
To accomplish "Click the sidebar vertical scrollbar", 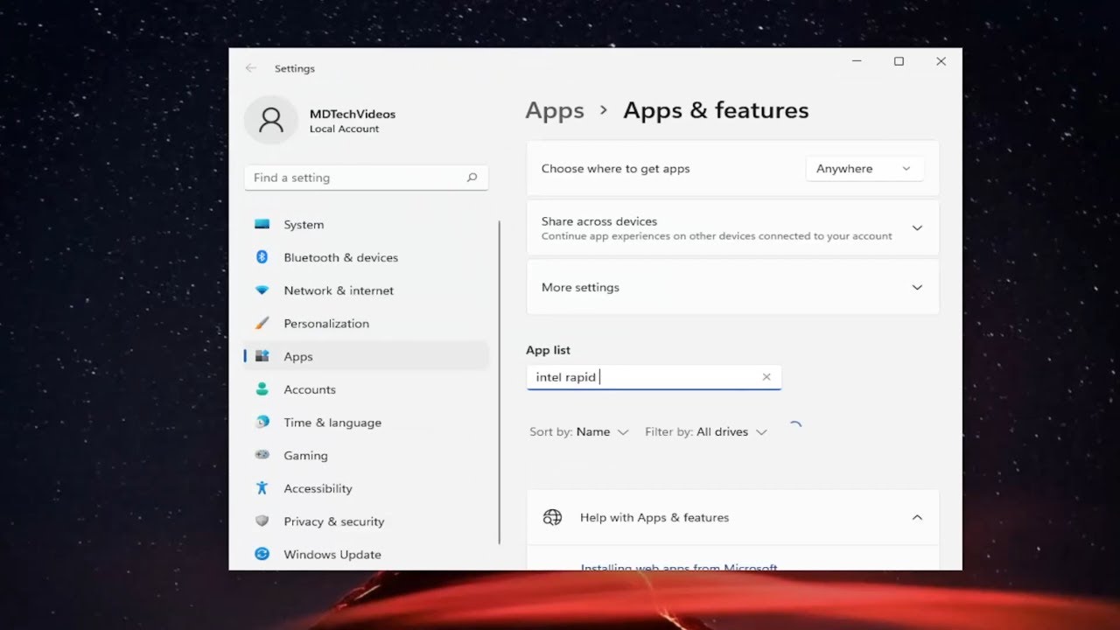I will click(x=500, y=382).
